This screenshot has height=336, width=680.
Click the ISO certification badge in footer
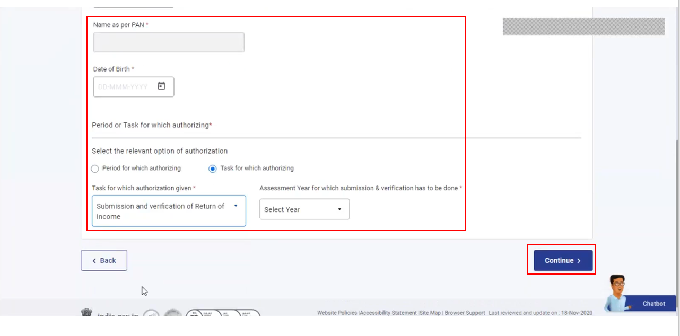(223, 313)
